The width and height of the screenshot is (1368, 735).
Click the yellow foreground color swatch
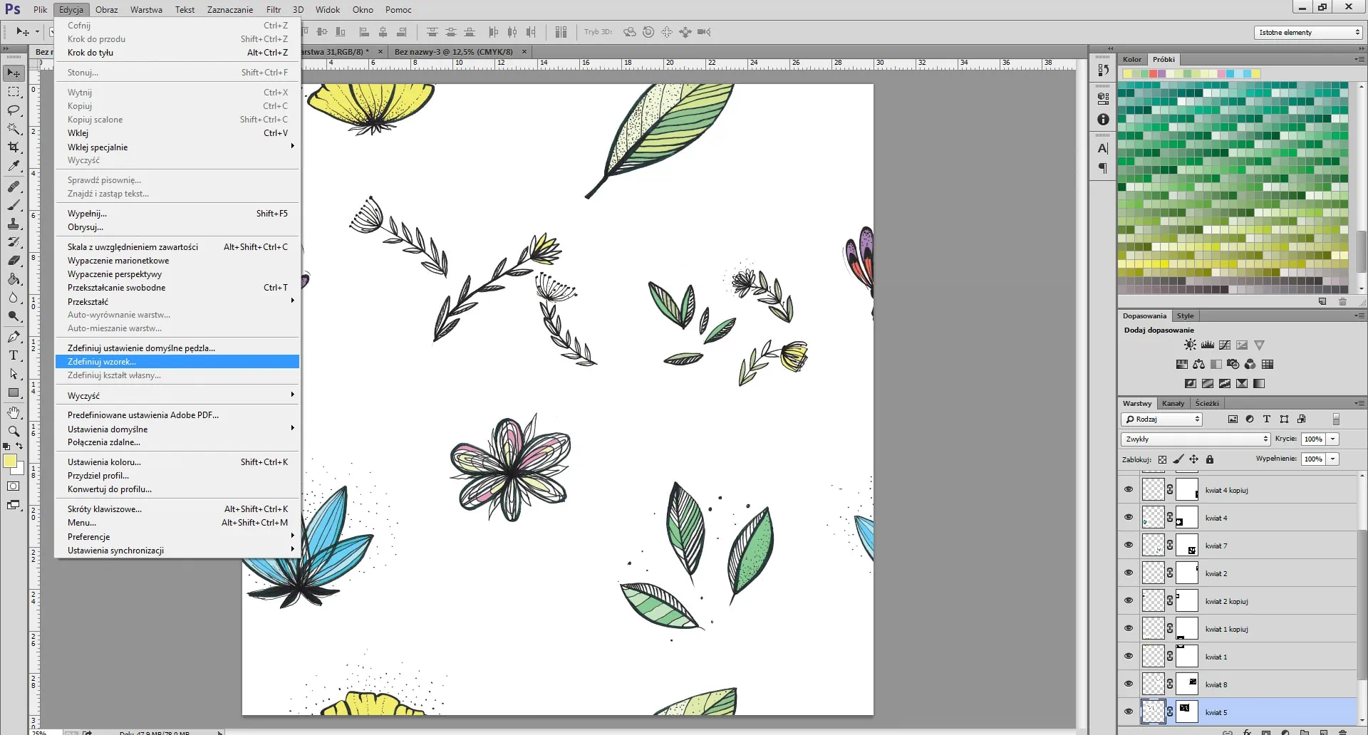click(x=10, y=462)
